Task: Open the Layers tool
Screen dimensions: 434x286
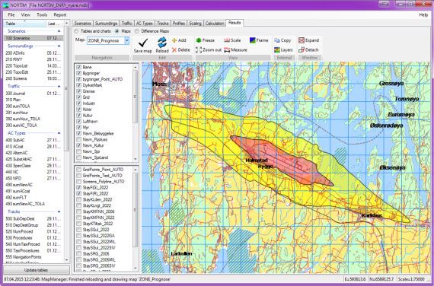Action: [x=283, y=49]
